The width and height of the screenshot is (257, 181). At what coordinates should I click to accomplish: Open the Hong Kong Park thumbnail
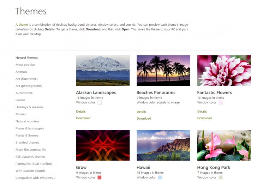(x=224, y=145)
